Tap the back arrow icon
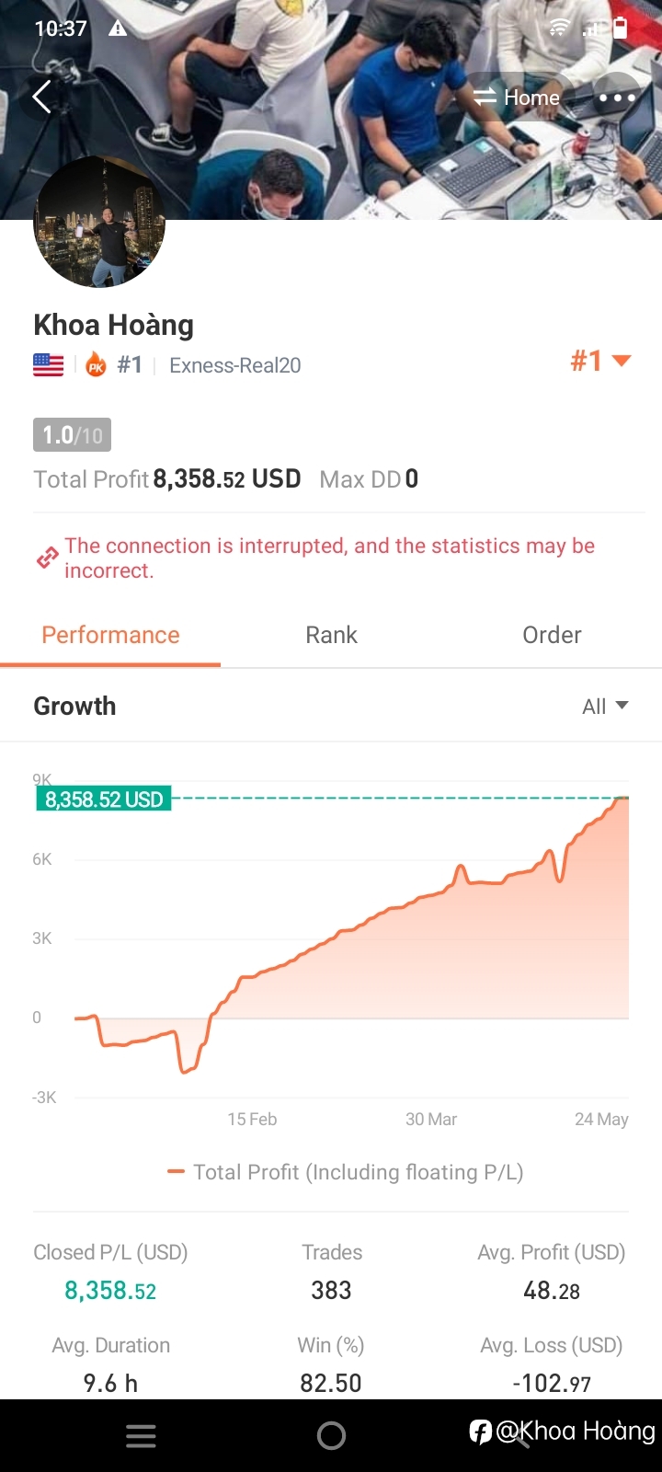The image size is (662, 1472). point(41,97)
